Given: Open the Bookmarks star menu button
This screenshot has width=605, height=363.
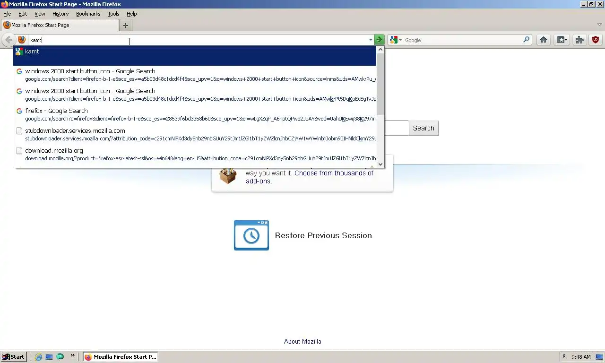Looking at the screenshot, I should [562, 40].
